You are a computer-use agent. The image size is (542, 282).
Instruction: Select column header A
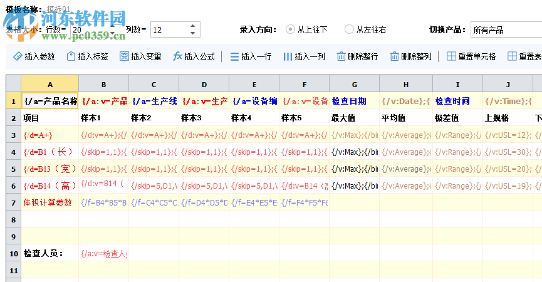[x=50, y=84]
